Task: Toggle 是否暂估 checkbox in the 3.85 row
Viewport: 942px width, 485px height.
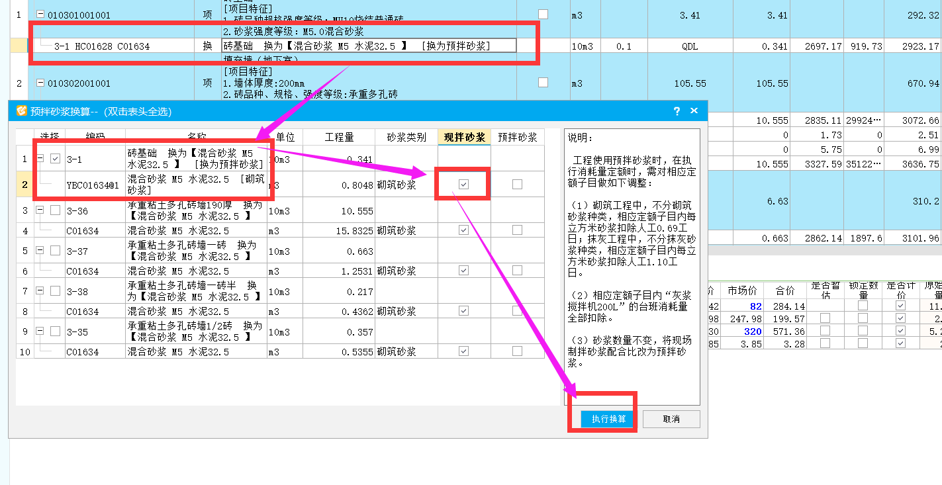Action: (x=825, y=343)
